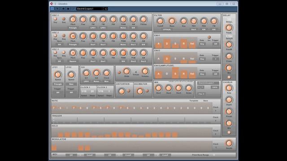287x161 pixels.
Task: Click the write automation icon in header
Action: [68, 9]
